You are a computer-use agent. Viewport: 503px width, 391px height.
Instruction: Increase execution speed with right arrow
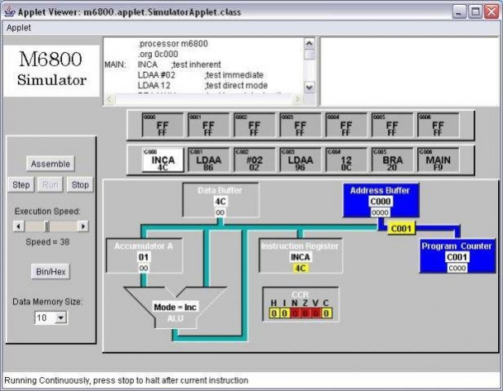[x=83, y=226]
